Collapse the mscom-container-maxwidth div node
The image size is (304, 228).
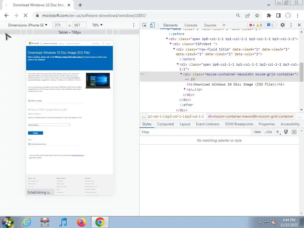(x=181, y=74)
